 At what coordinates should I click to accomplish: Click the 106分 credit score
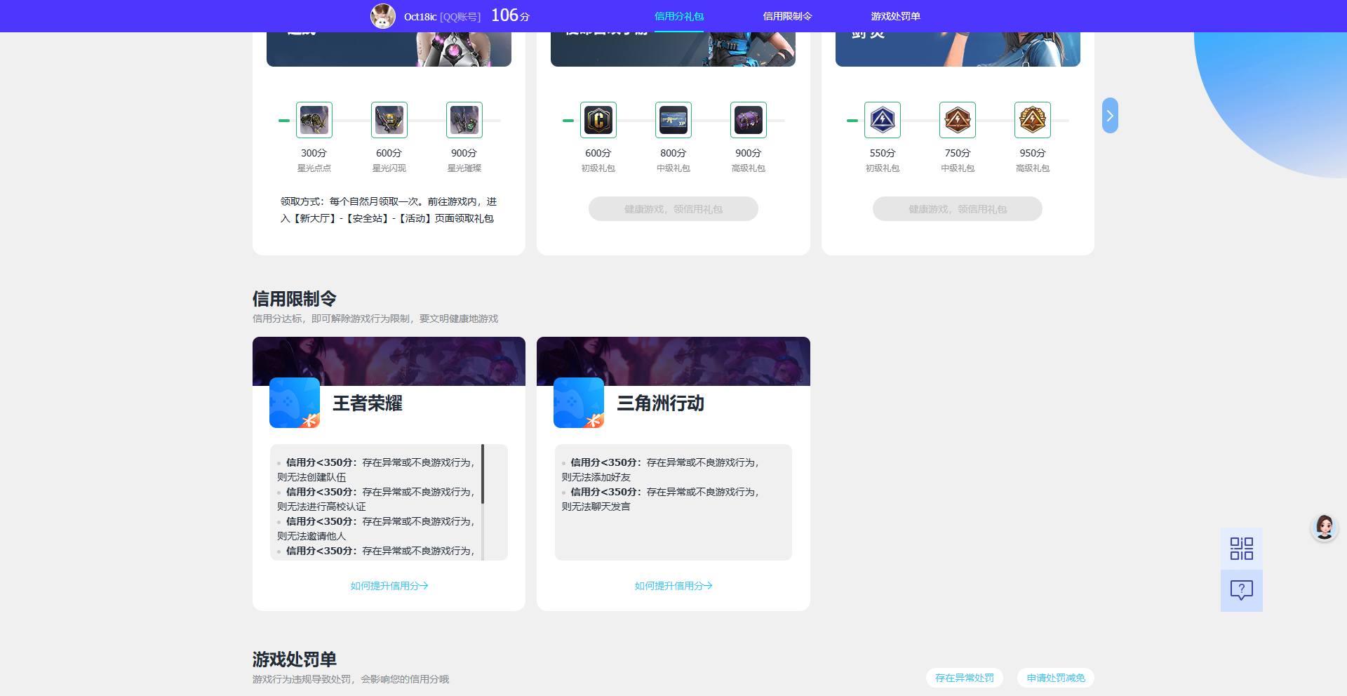click(x=510, y=15)
